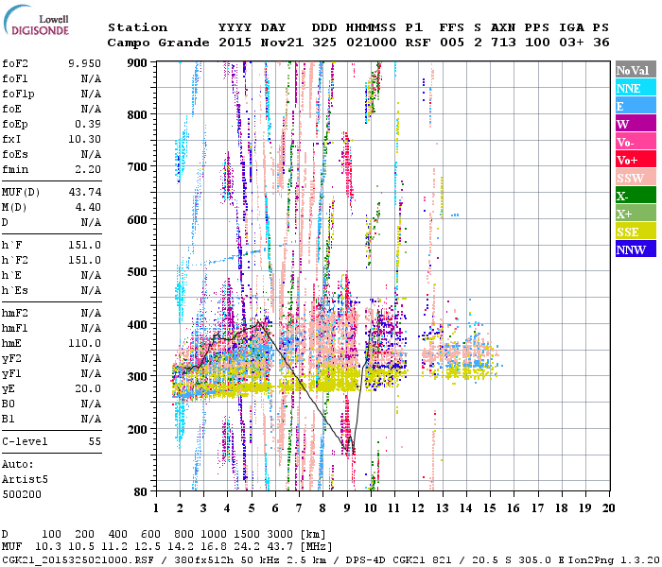Select the NoVal legend swatch
Screen dimensions: 662x567
coord(636,70)
